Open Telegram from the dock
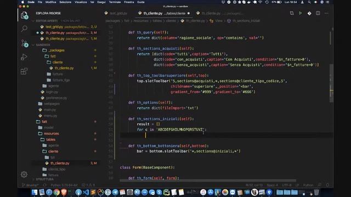 115,192
